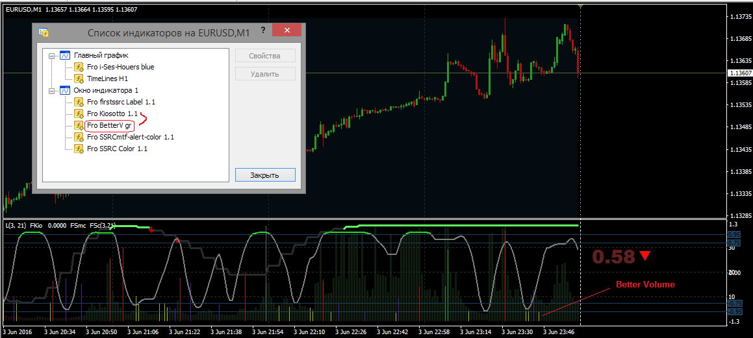
Task: Click the current price label 1.13607
Action: click(x=740, y=73)
